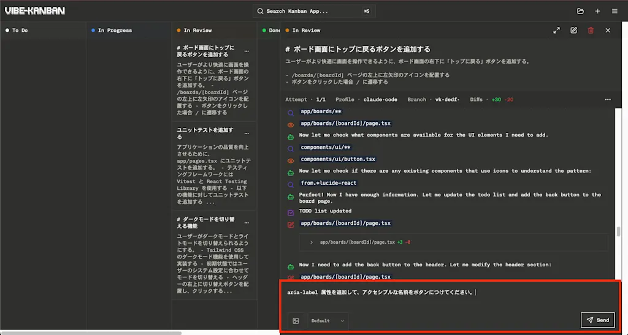The width and height of the screenshot is (628, 335).
Task: Delete task with red trash icon
Action: coord(591,31)
